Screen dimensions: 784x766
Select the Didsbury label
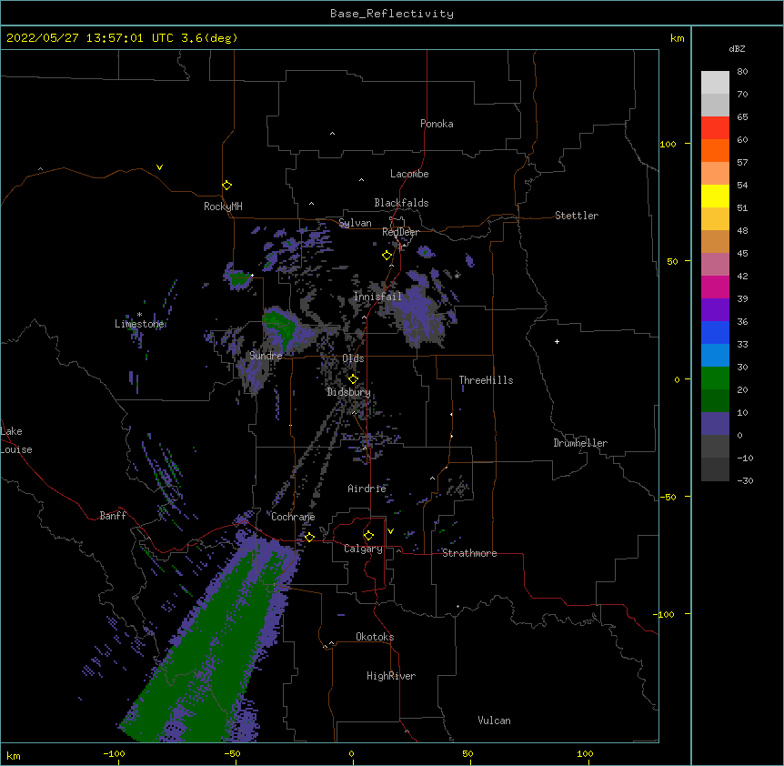point(348,392)
